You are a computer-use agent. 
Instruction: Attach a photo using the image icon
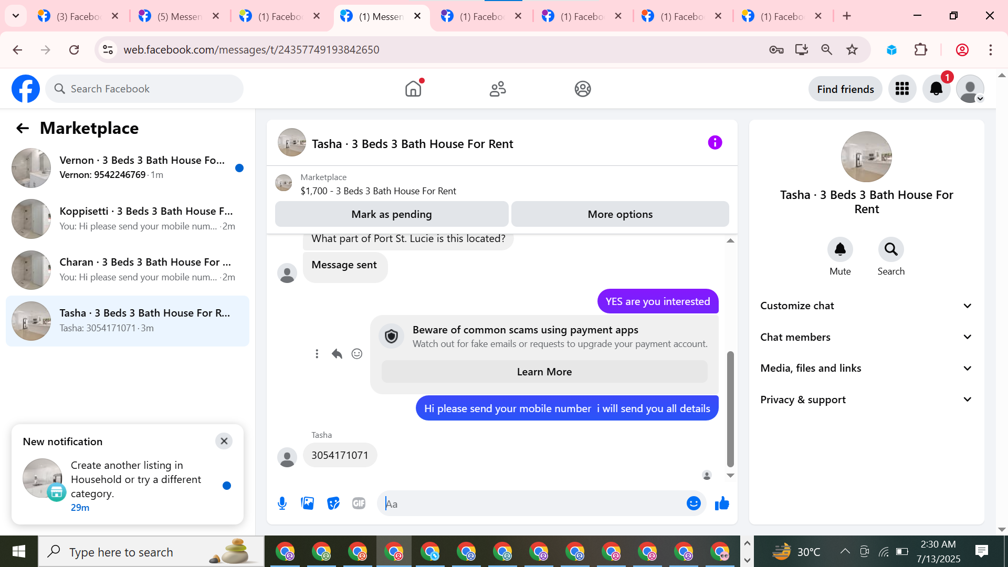pyautogui.click(x=308, y=503)
